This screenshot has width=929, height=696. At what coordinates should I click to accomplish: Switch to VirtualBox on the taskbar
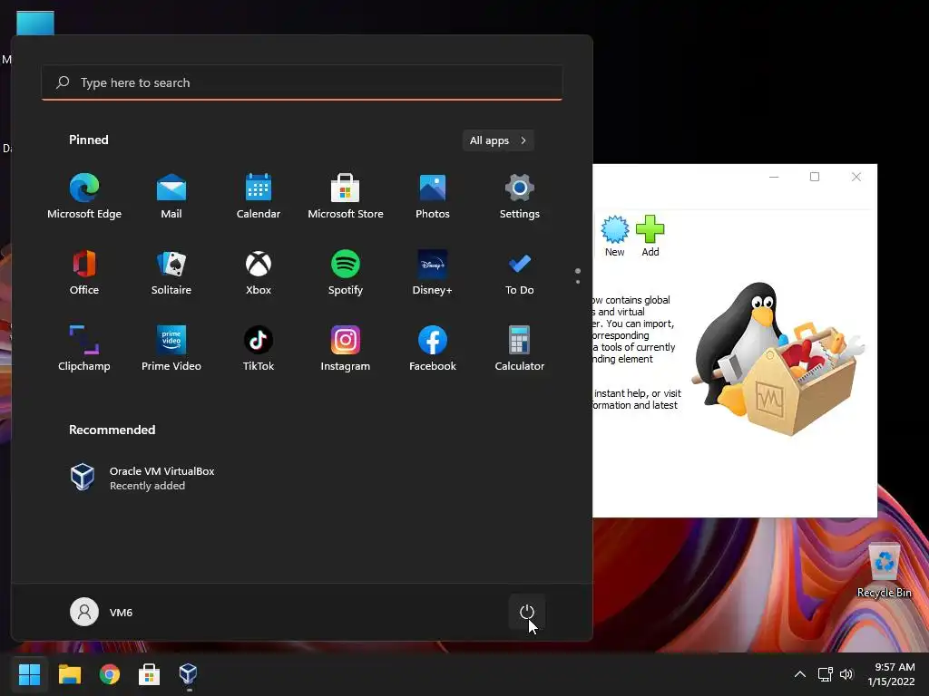189,674
